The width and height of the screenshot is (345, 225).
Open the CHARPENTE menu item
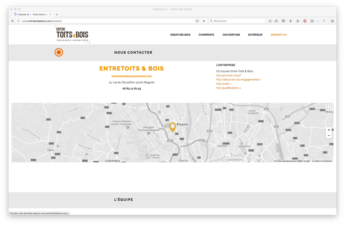coord(206,35)
